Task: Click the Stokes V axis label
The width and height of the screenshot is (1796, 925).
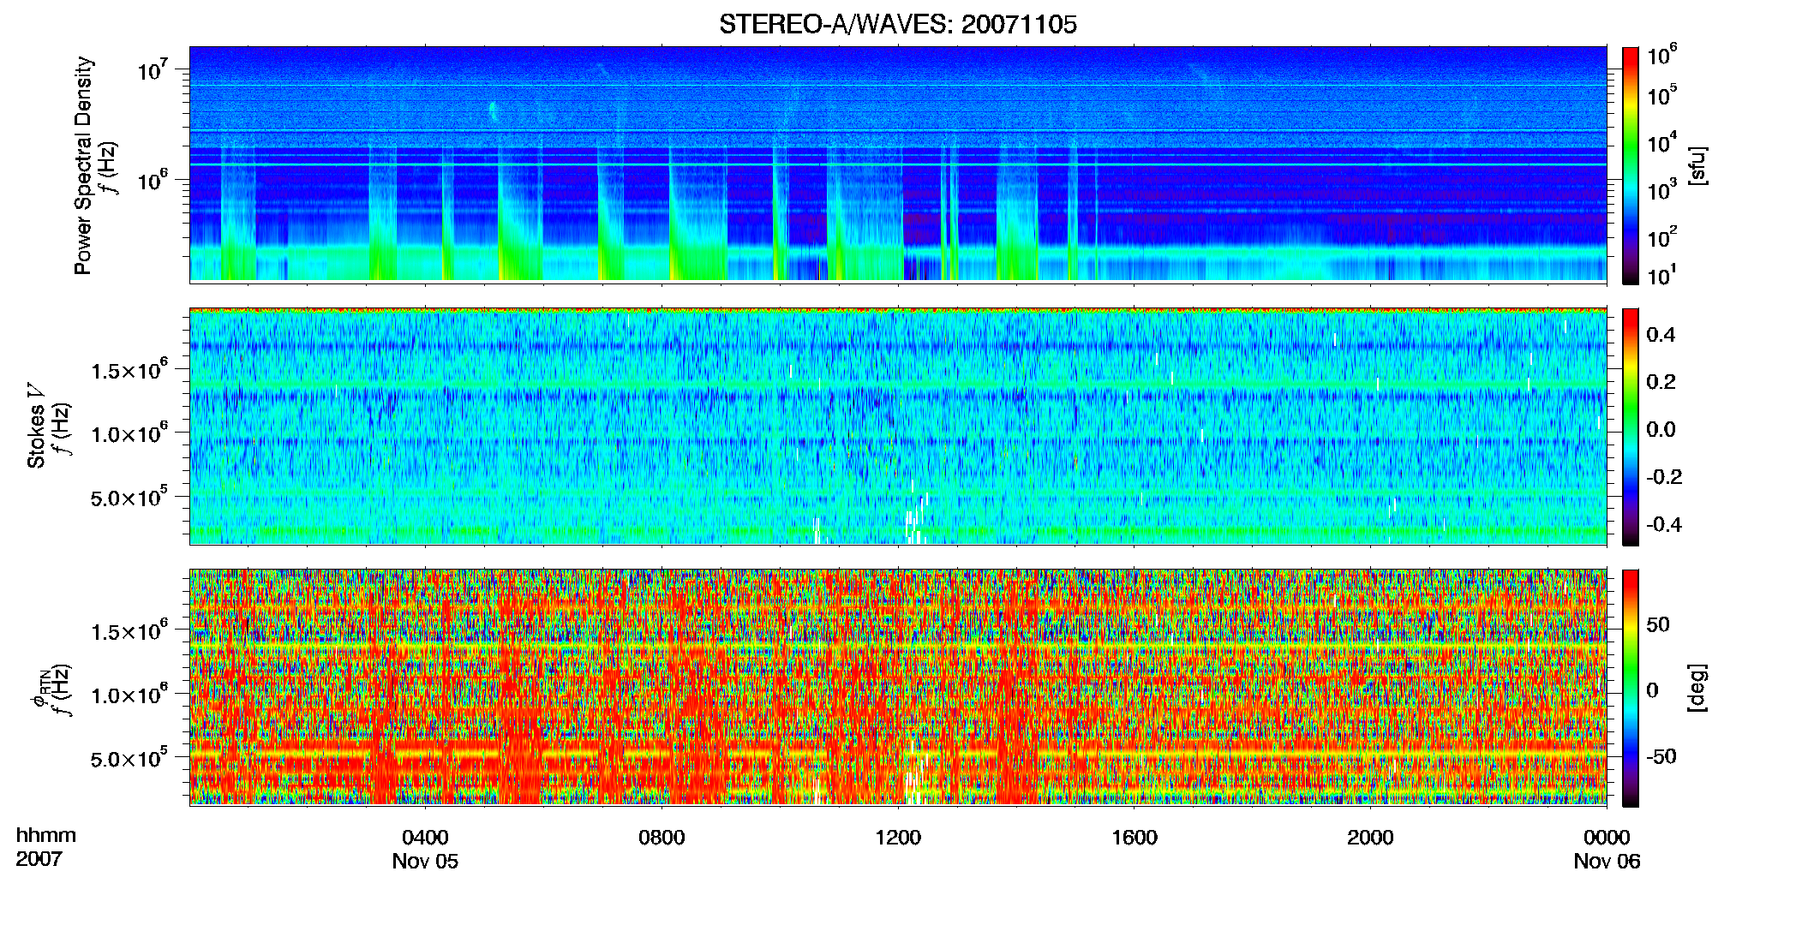Action: [36, 427]
